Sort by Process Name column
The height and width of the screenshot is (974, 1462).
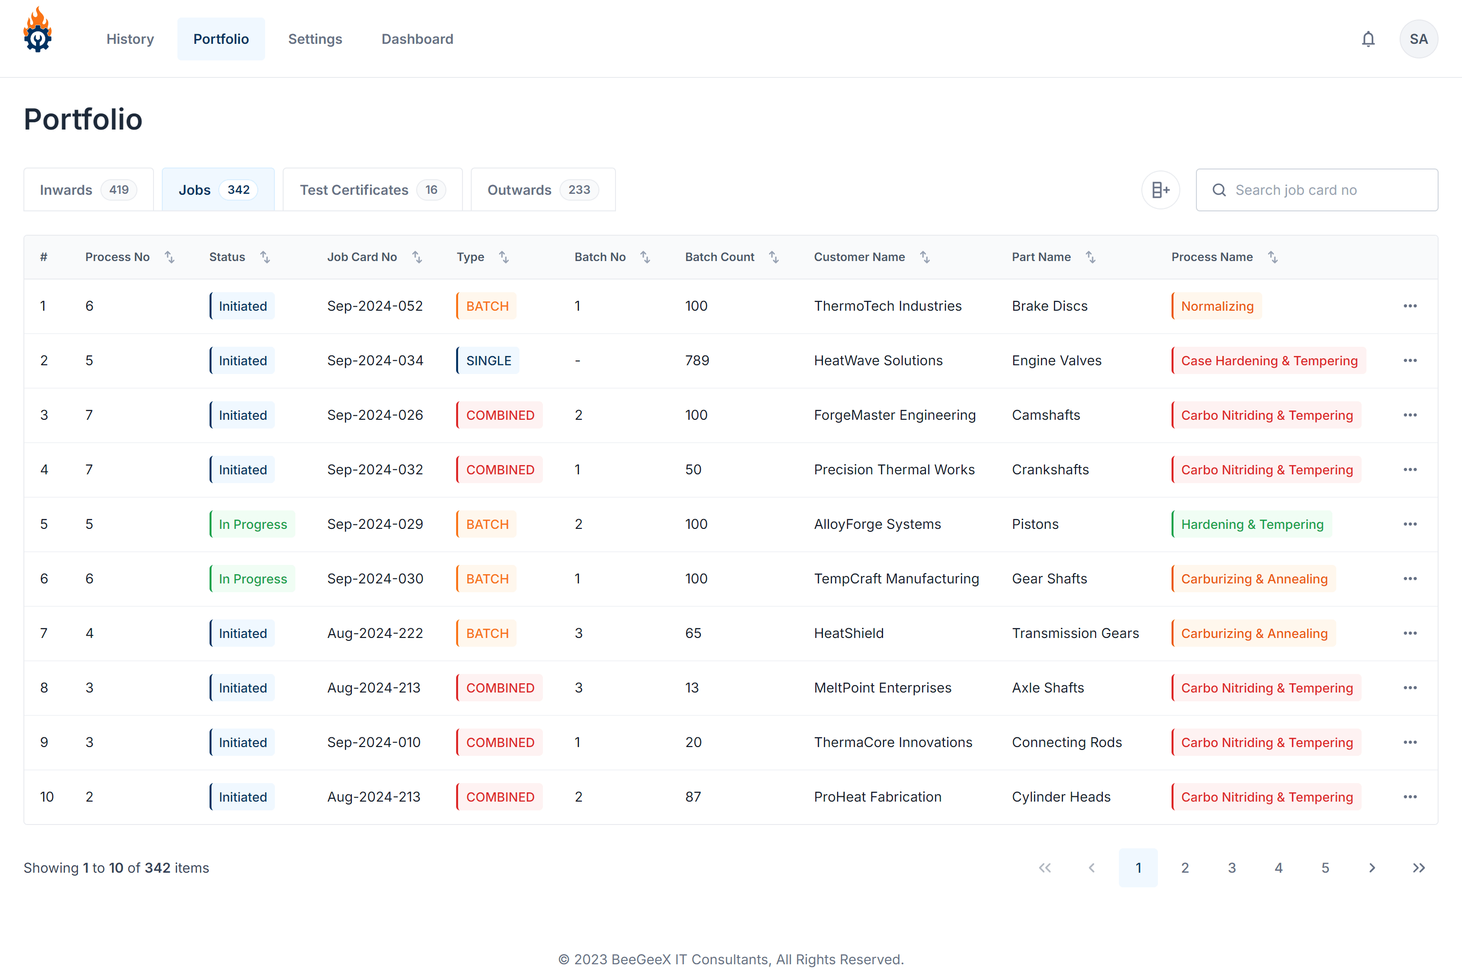(1273, 257)
